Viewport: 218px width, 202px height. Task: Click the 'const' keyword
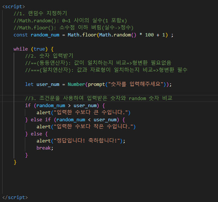tap(20, 35)
